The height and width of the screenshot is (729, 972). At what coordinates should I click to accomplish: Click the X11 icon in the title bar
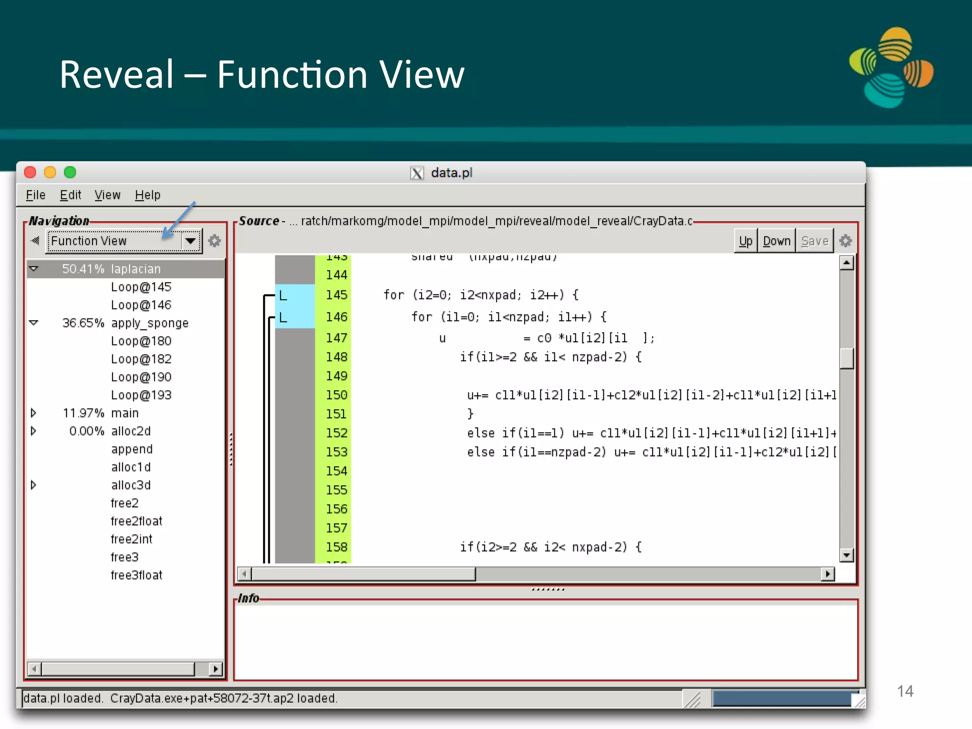417,173
